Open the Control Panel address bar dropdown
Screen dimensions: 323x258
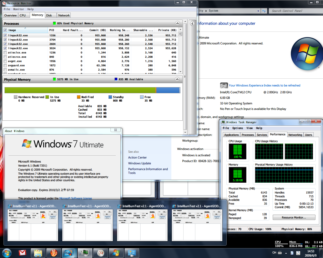tap(258, 11)
